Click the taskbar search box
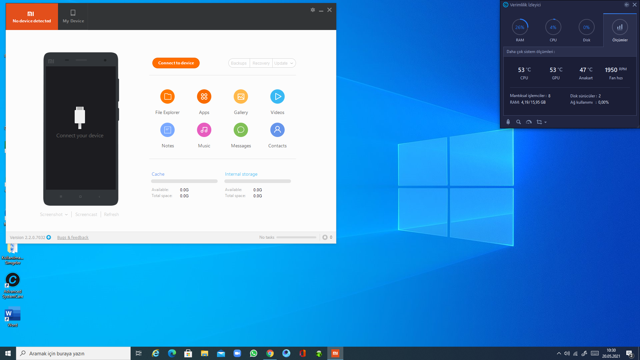This screenshot has width=640, height=360. tap(73, 353)
